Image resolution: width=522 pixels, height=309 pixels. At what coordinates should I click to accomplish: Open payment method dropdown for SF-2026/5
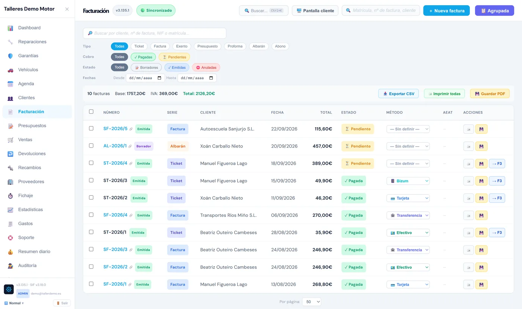tap(408, 129)
